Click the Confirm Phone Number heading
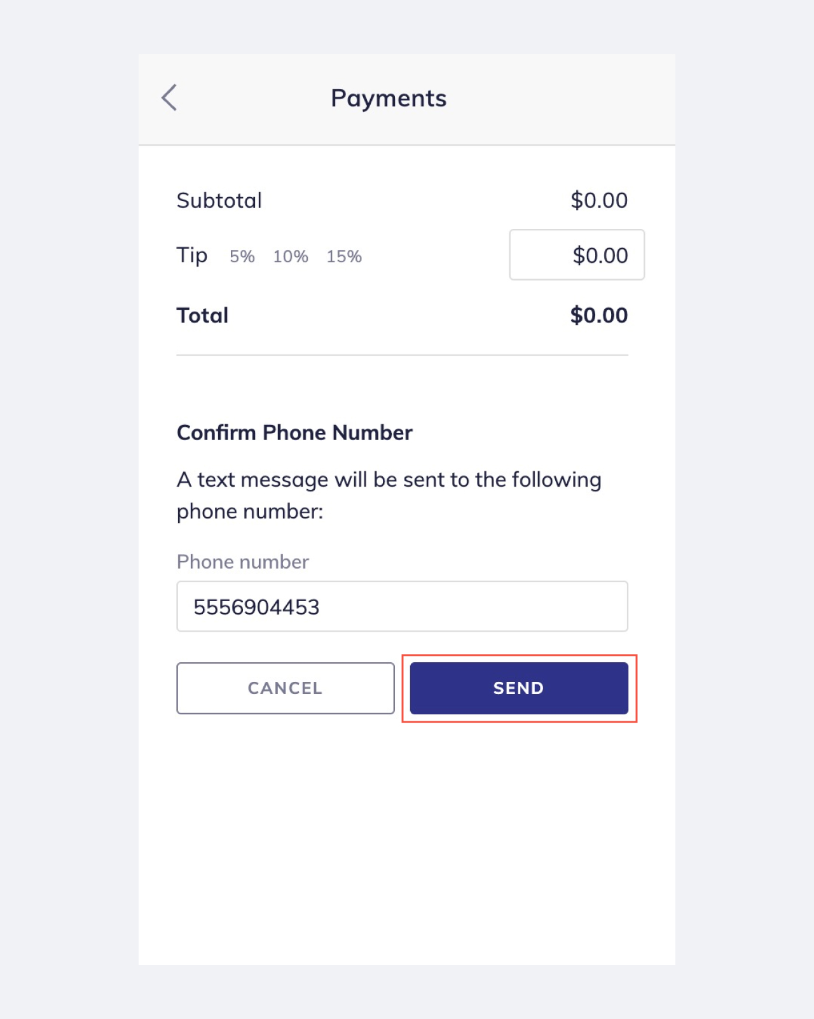This screenshot has height=1019, width=814. 294,433
